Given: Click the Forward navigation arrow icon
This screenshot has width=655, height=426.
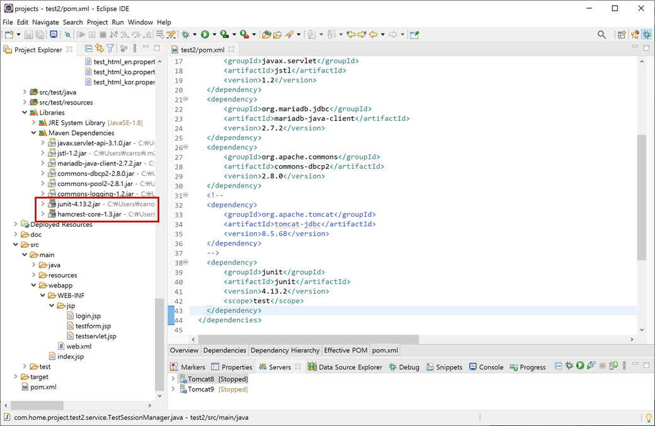Looking at the screenshot, I should [x=392, y=35].
